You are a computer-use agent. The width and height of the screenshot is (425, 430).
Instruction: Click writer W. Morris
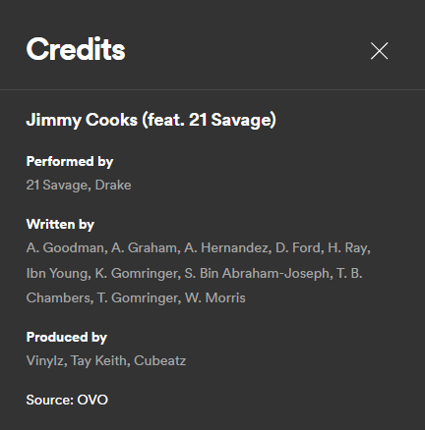pos(215,298)
